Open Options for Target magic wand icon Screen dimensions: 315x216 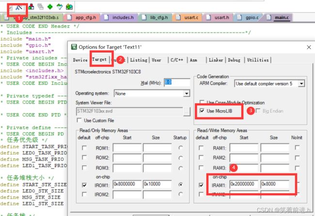19,8
